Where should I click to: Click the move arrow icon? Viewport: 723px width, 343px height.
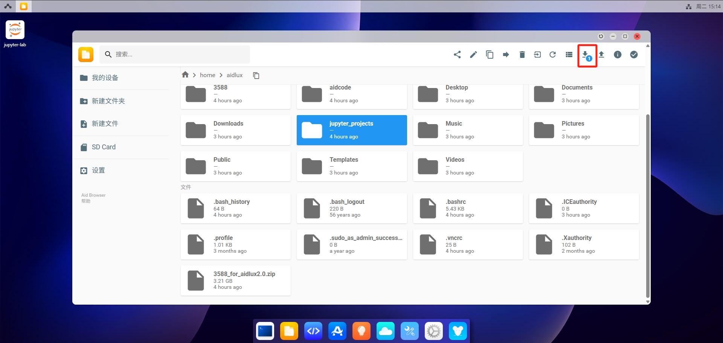(x=506, y=55)
